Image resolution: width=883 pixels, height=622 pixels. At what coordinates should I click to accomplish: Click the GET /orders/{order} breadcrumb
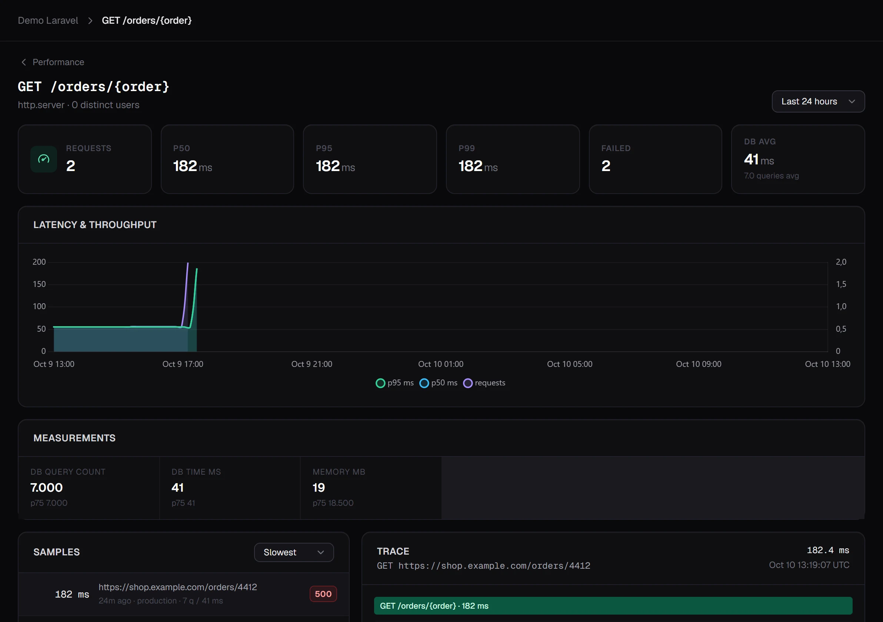click(x=147, y=21)
